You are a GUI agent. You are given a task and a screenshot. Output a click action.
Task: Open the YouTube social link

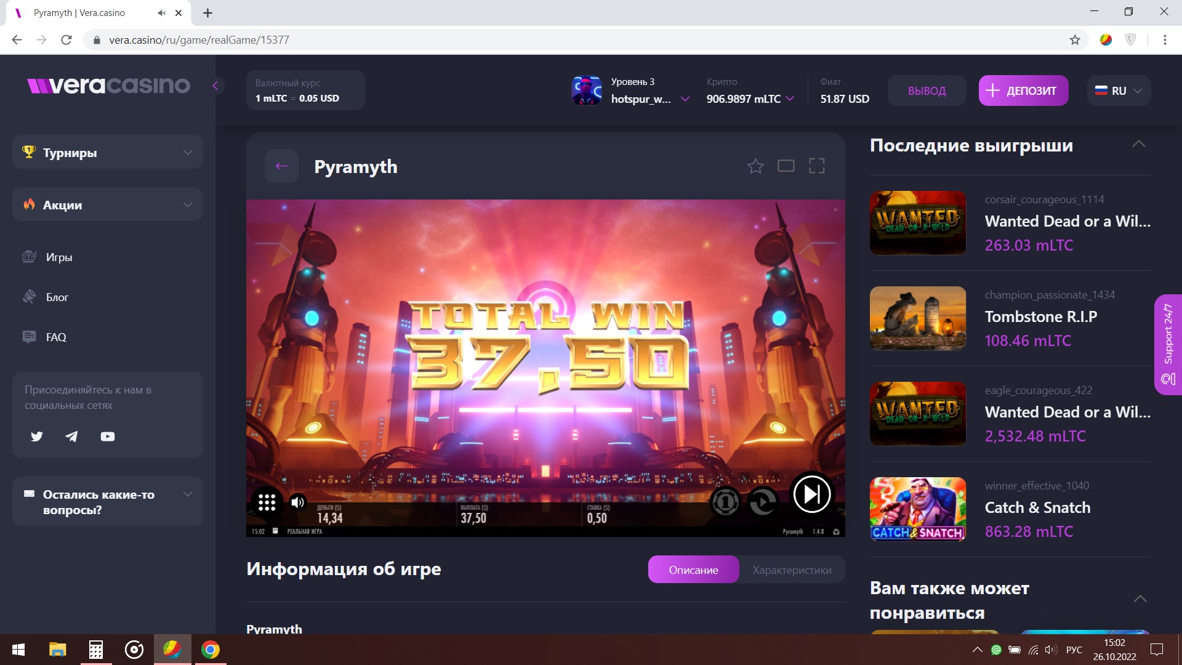tap(108, 437)
